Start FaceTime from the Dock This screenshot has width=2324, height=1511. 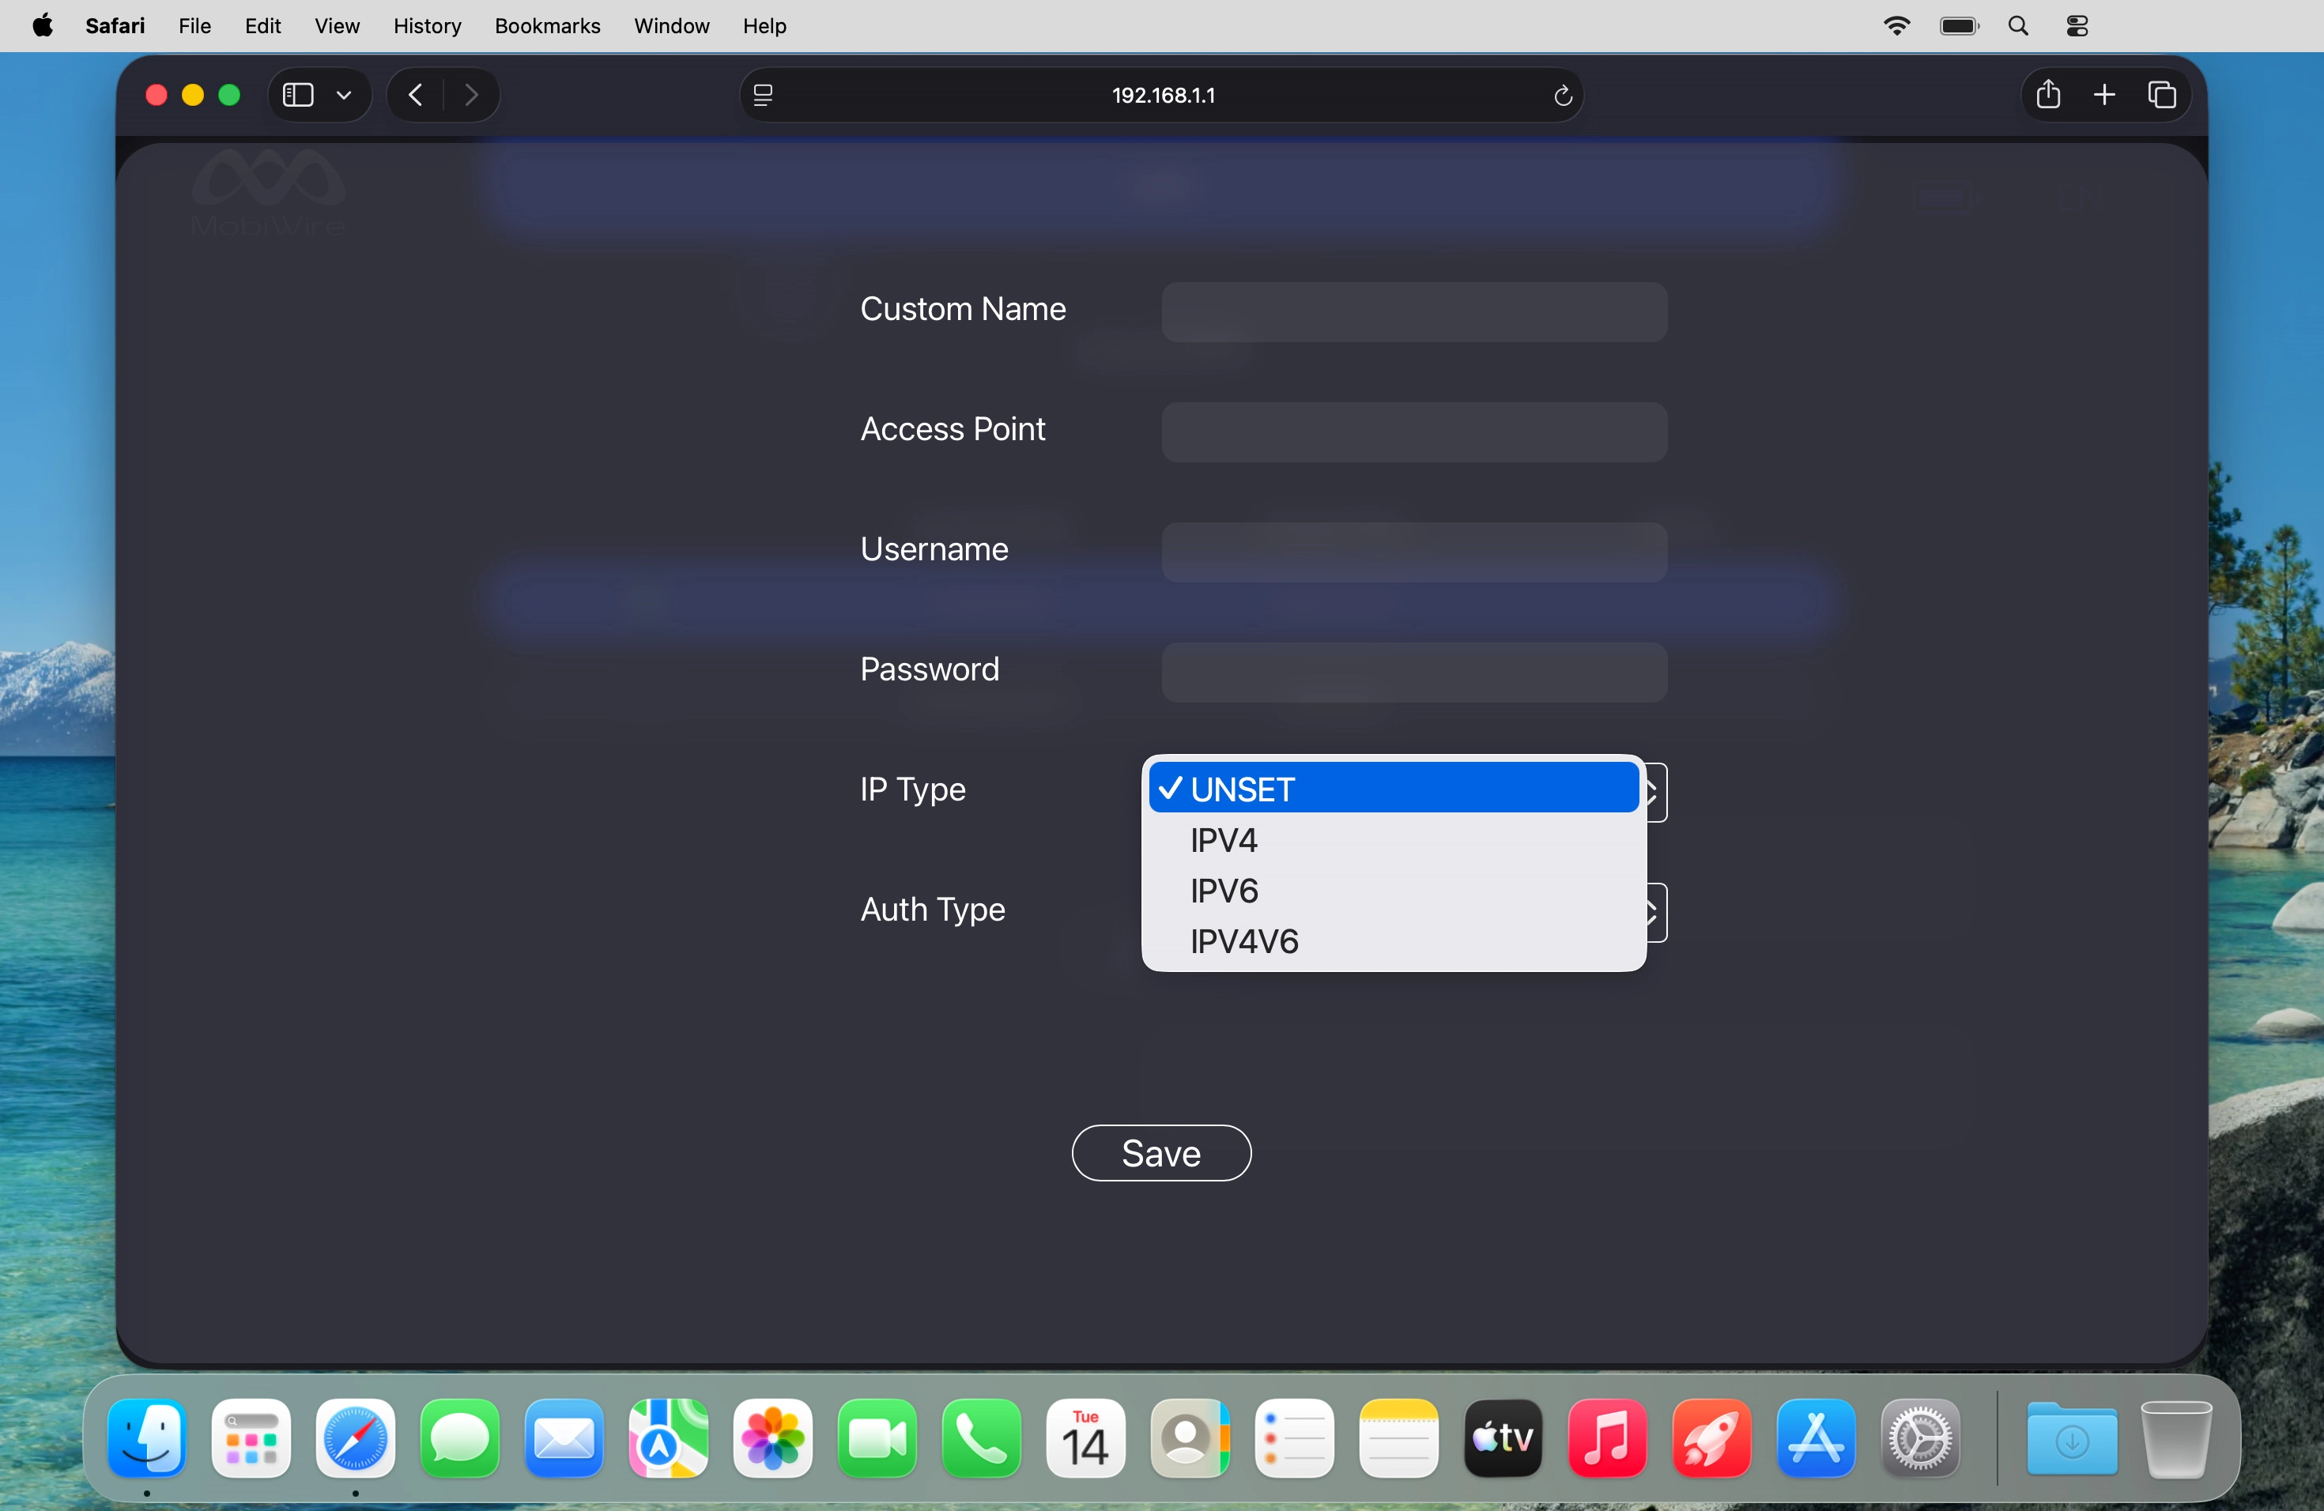(877, 1439)
